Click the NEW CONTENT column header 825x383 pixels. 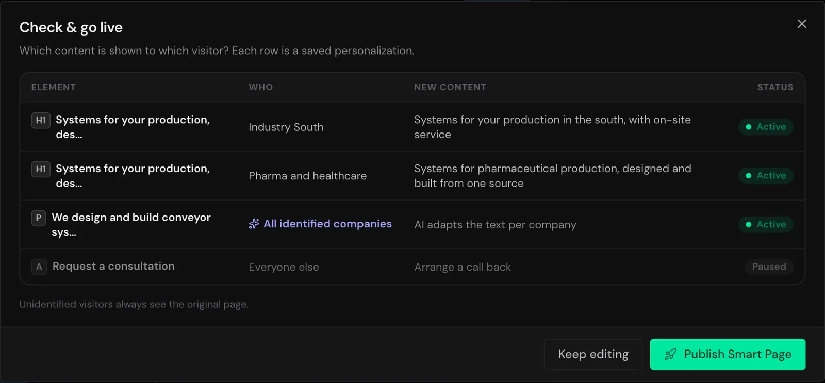click(x=450, y=87)
